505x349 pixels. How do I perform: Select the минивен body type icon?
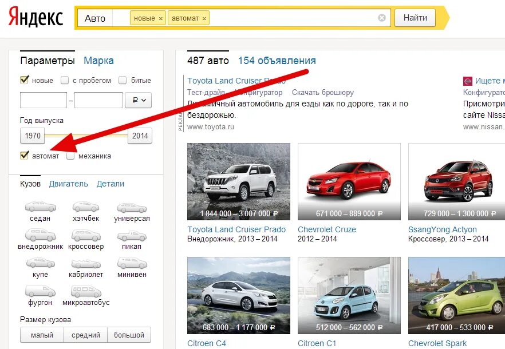coord(132,263)
